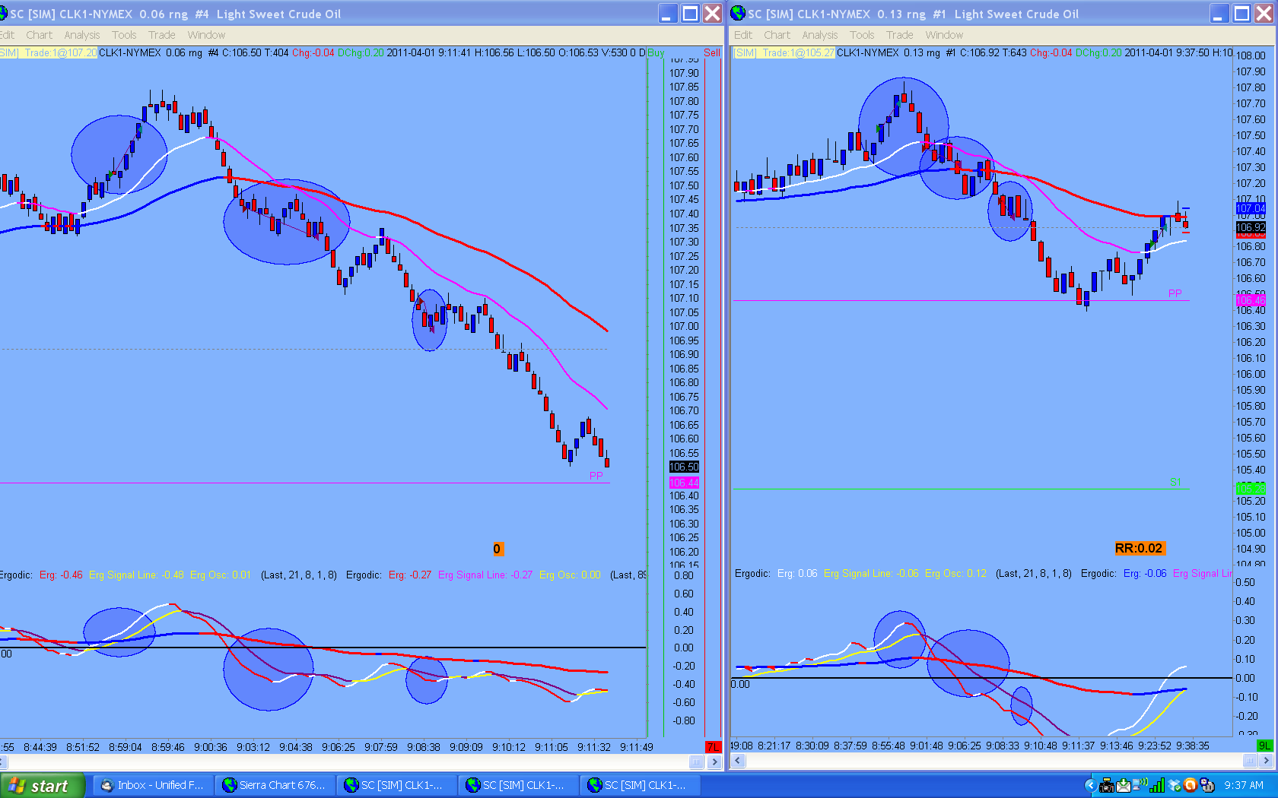
Task: Click the magenta 106.44 pivot price marker
Action: pos(684,483)
